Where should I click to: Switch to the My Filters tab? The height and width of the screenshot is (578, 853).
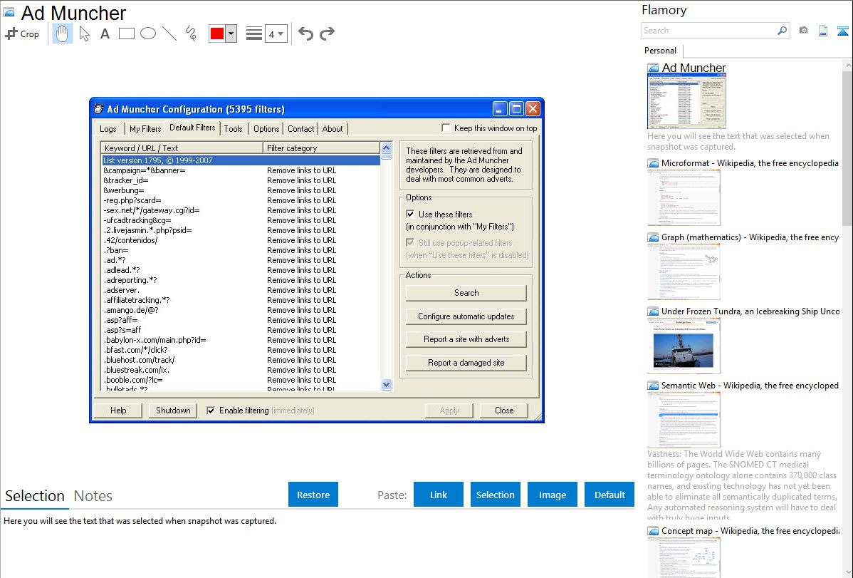pyautogui.click(x=145, y=129)
